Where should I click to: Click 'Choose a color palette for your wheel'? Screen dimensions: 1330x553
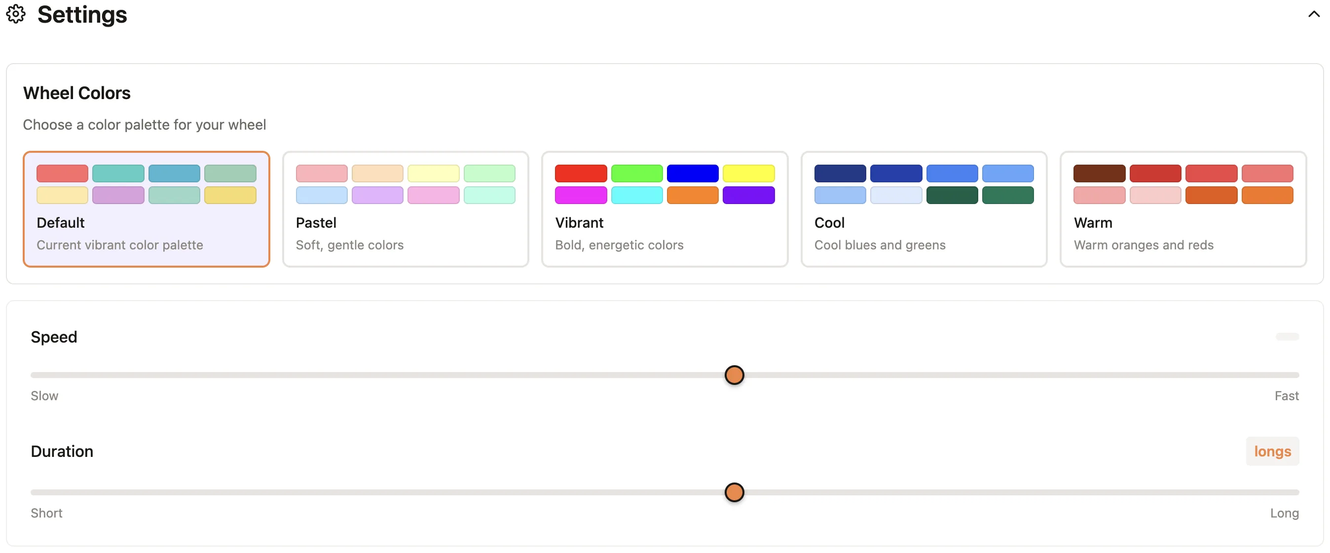click(145, 125)
